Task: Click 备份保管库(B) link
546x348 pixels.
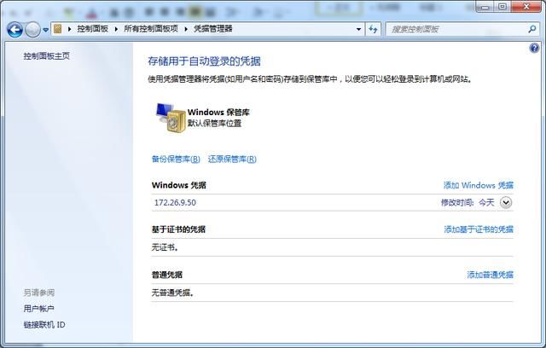Action: point(176,159)
